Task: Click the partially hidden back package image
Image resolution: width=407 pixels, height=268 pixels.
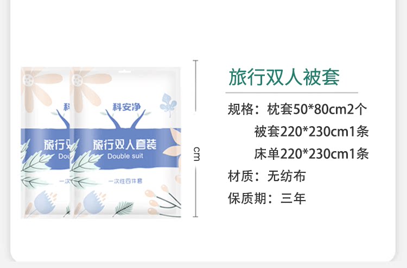Action: click(x=46, y=142)
